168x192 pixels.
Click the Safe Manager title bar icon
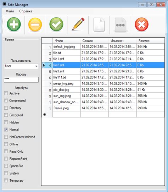(x=4, y=4)
